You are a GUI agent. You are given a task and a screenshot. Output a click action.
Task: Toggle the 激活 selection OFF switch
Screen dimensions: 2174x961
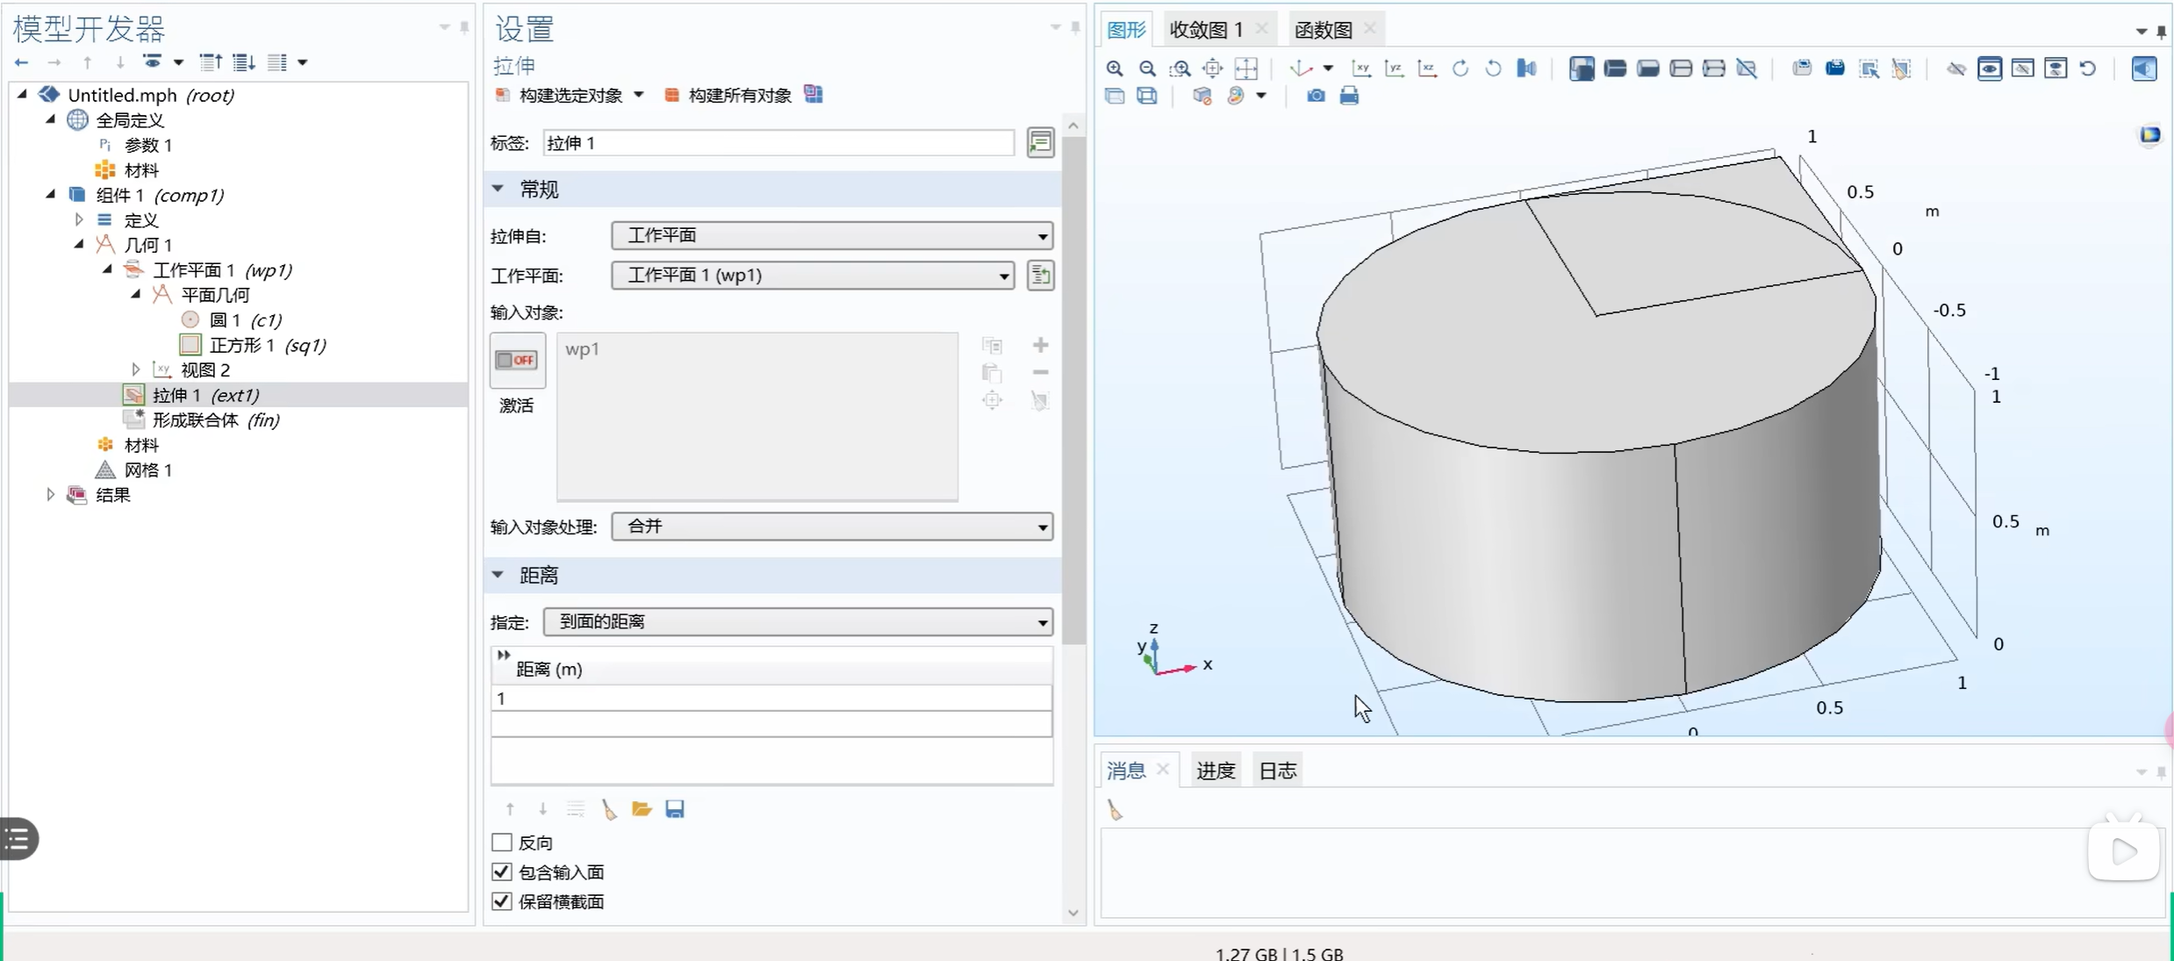(517, 360)
